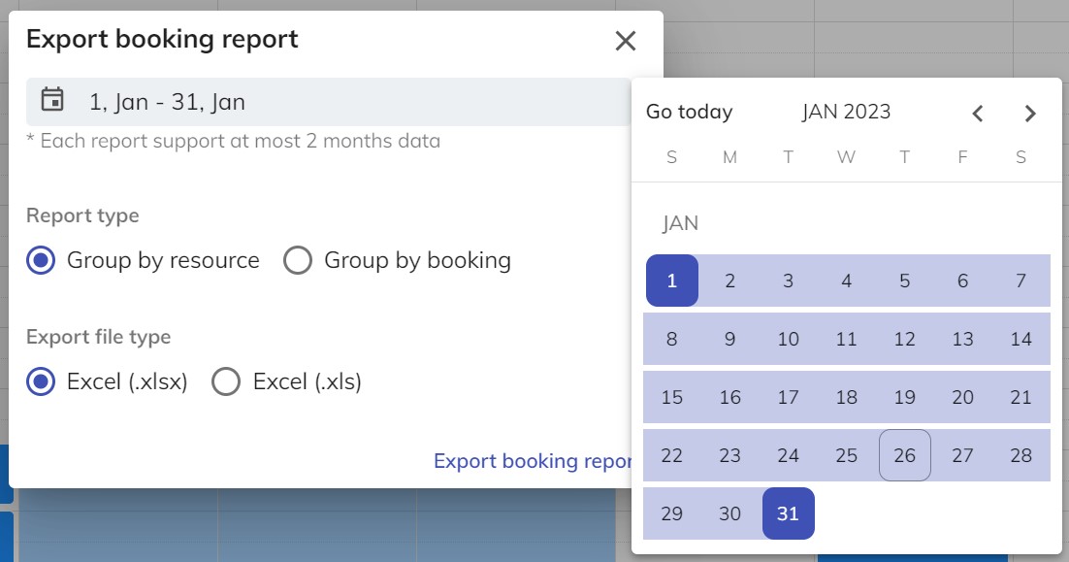The width and height of the screenshot is (1069, 562).
Task: Go to next month in calendar
Action: (1030, 113)
